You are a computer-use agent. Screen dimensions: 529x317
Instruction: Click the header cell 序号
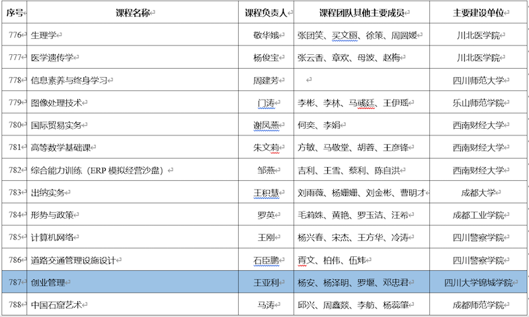(x=15, y=13)
